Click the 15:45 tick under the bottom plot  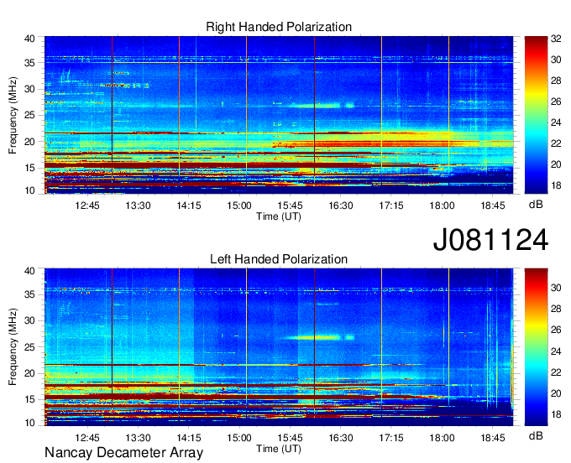(290, 438)
